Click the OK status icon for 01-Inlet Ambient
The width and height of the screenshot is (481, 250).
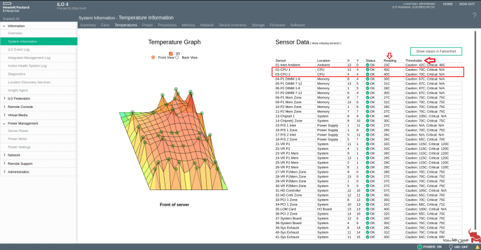[367, 65]
